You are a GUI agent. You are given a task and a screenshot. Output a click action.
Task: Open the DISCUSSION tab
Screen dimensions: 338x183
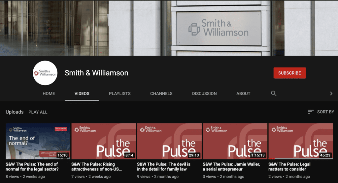point(204,93)
